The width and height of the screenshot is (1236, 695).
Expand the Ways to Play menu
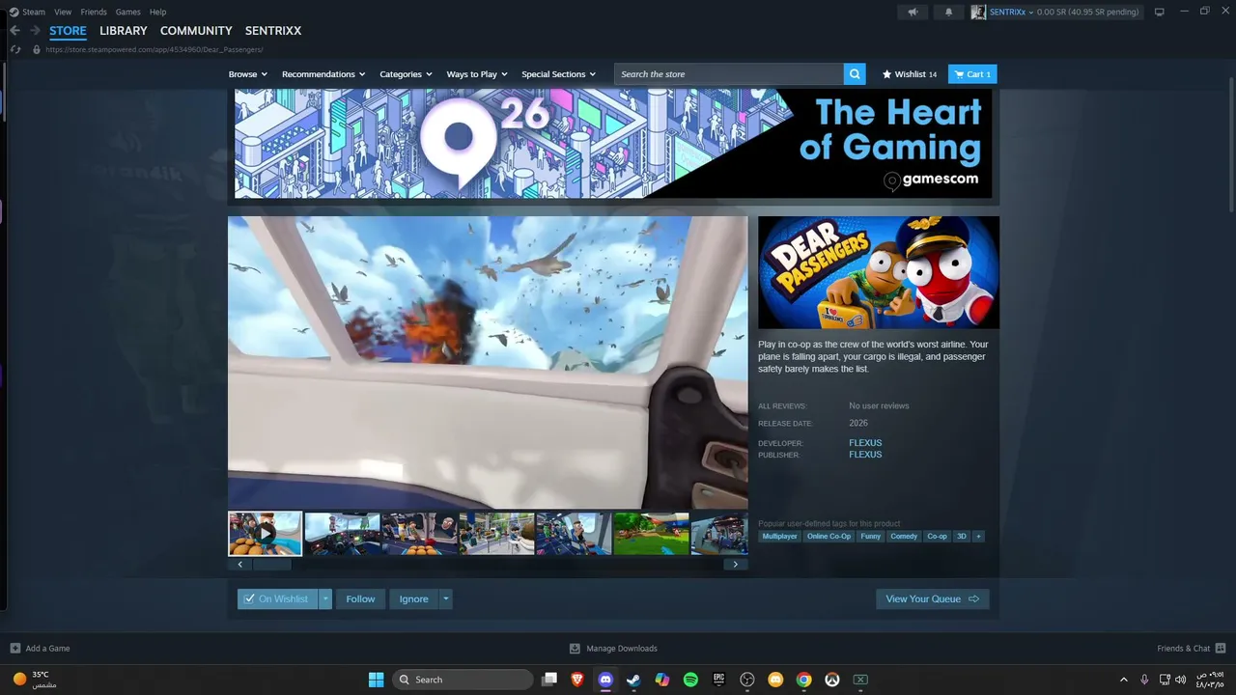pyautogui.click(x=477, y=74)
